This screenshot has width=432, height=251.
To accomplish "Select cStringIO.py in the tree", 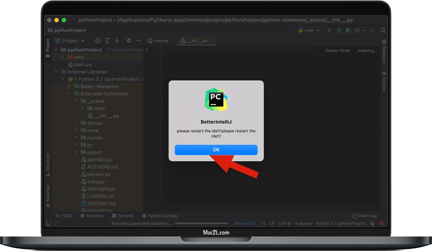I will (x=98, y=189).
